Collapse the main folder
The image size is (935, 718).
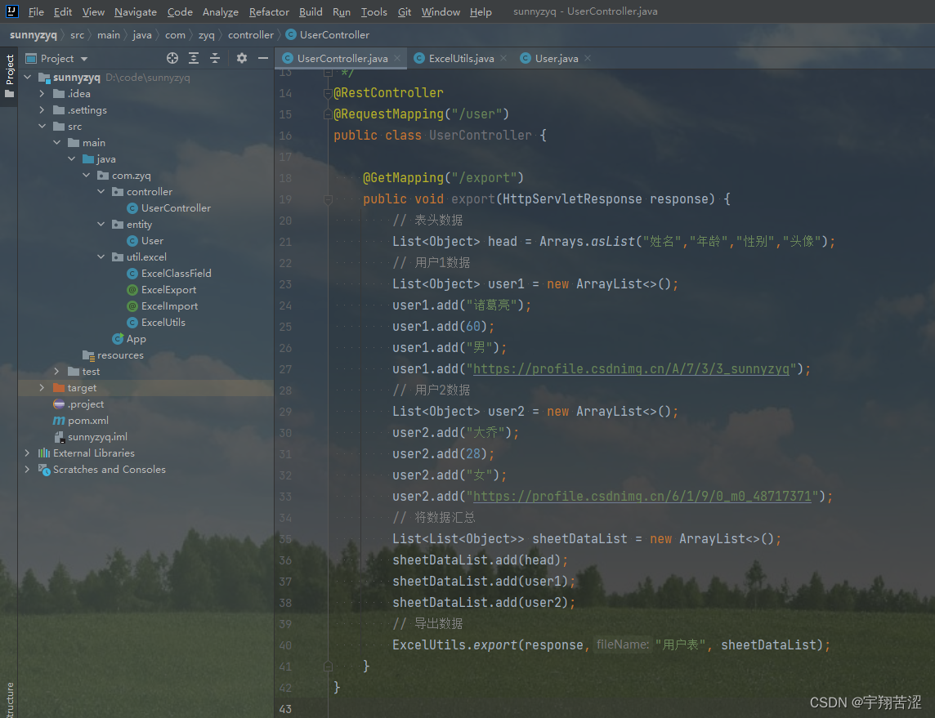pyautogui.click(x=56, y=142)
